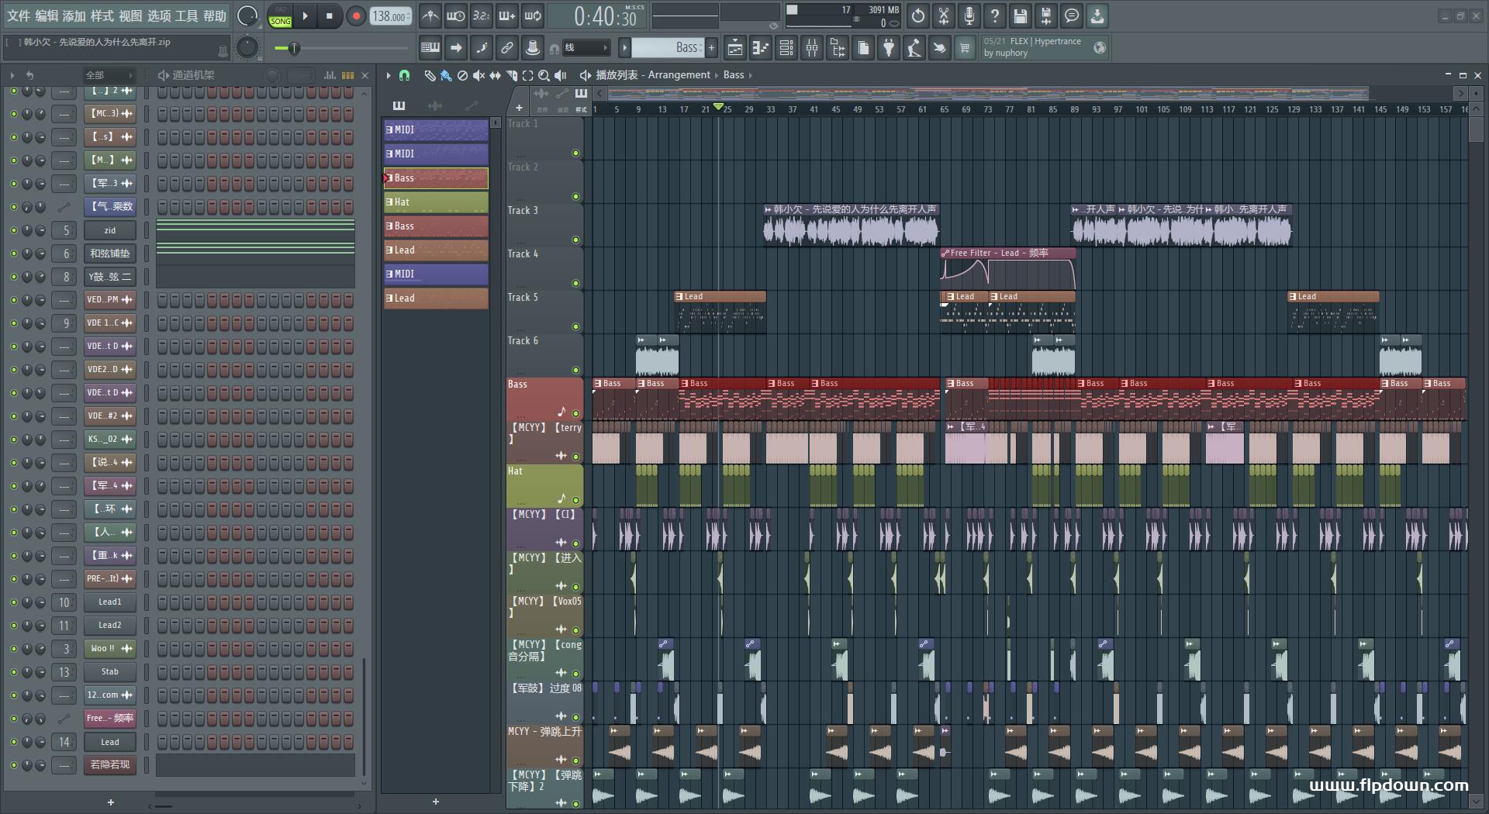Mute the Bass playlist track LED
Screen dimensions: 1489x814
click(x=575, y=413)
